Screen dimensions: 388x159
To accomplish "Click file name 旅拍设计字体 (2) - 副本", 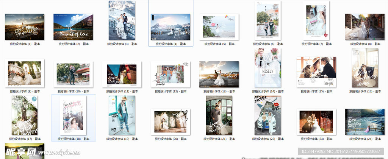I will coord(74,44).
